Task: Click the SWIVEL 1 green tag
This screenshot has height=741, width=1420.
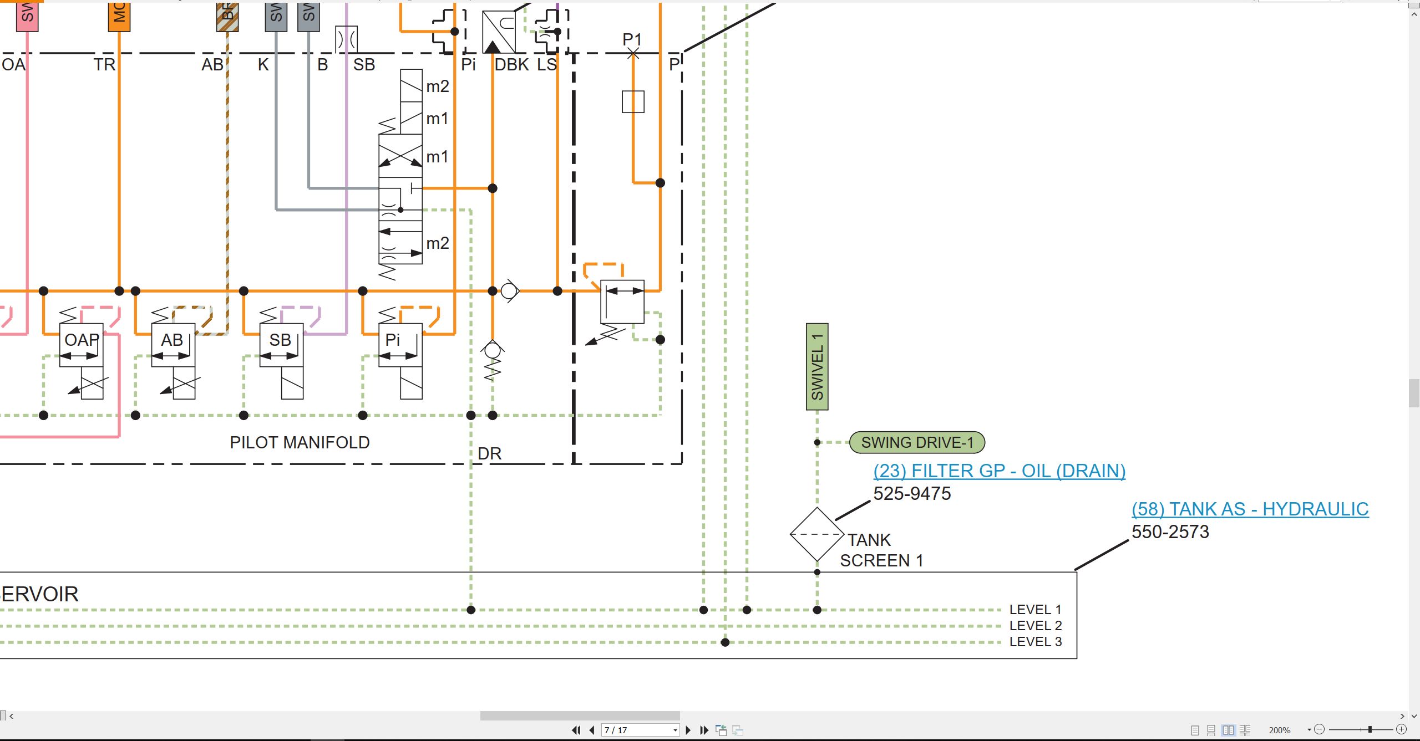Action: (x=817, y=366)
